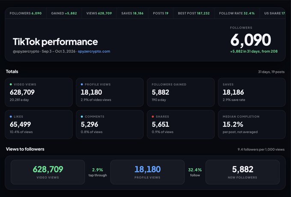Screen dimensions: 291x197
Task: Select the 5,882 New Followers funnel box
Action: coord(243,172)
